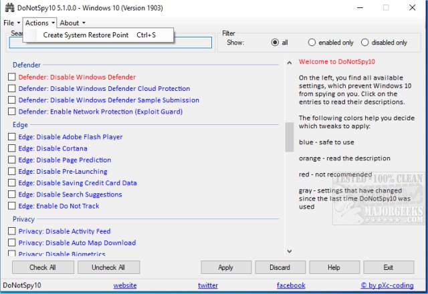
Task: Open the website link
Action: tap(125, 285)
